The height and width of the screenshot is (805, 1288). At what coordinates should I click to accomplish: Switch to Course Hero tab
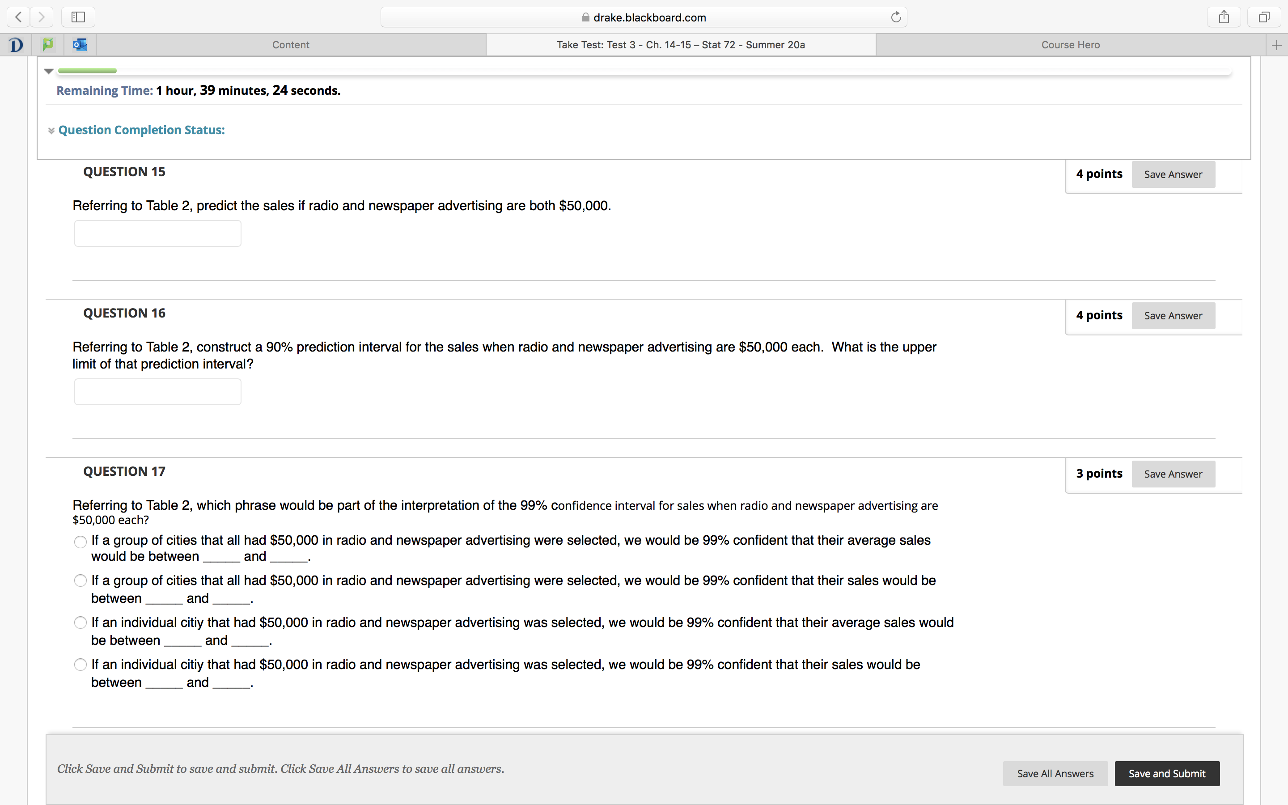pyautogui.click(x=1070, y=45)
